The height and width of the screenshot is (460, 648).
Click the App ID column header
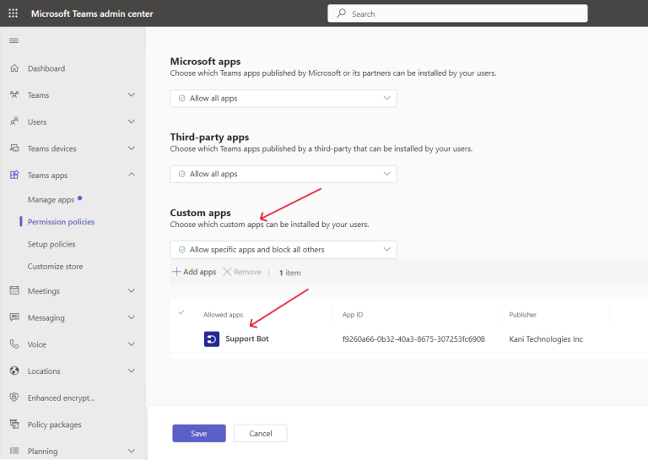coord(353,315)
